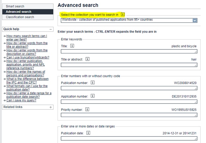Click info icon beside collection selection label
This screenshot has height=143, width=206.
(123, 14)
